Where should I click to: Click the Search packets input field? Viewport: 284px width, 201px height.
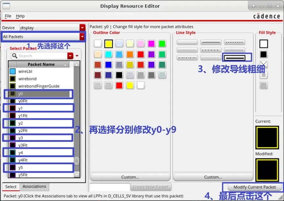(x=42, y=56)
